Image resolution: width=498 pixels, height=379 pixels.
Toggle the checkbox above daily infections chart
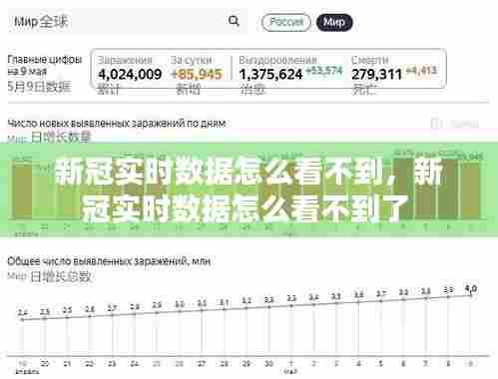pyautogui.click(x=436, y=124)
